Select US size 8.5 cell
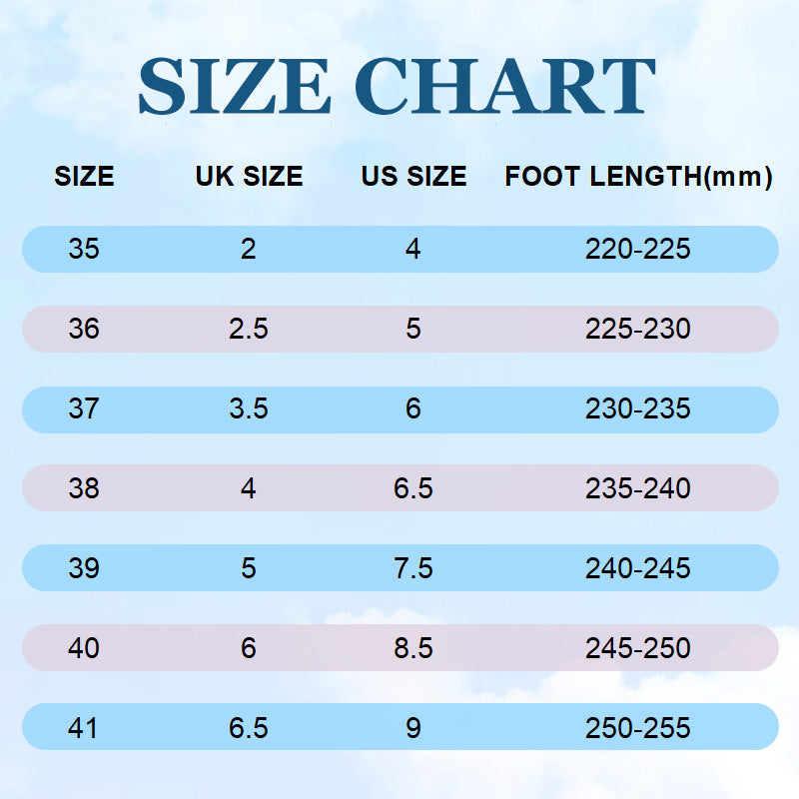This screenshot has width=799, height=799. (x=413, y=648)
